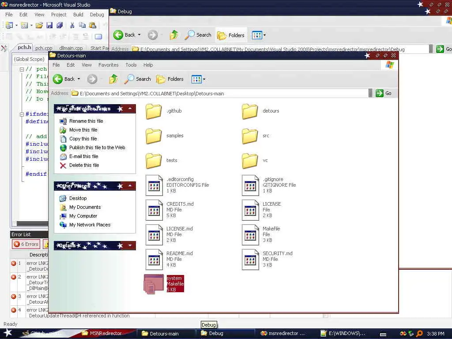Click the Detours-main address bar field
The image size is (452, 339).
(219, 94)
